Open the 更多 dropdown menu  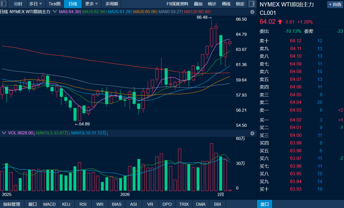pos(92,4)
